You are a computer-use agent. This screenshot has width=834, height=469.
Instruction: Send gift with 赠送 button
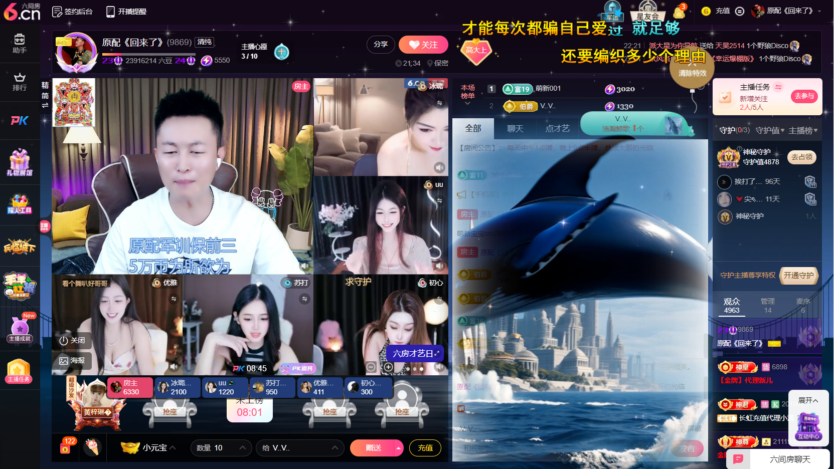coord(373,448)
